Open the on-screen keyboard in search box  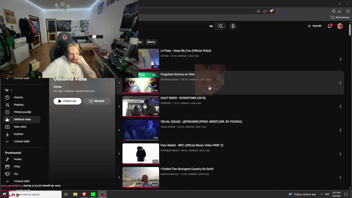pyautogui.click(x=211, y=26)
